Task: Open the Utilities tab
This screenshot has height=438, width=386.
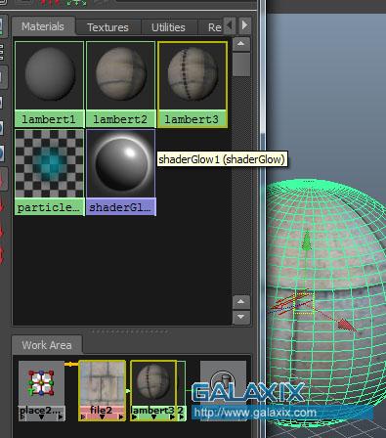Action: pyautogui.click(x=168, y=27)
